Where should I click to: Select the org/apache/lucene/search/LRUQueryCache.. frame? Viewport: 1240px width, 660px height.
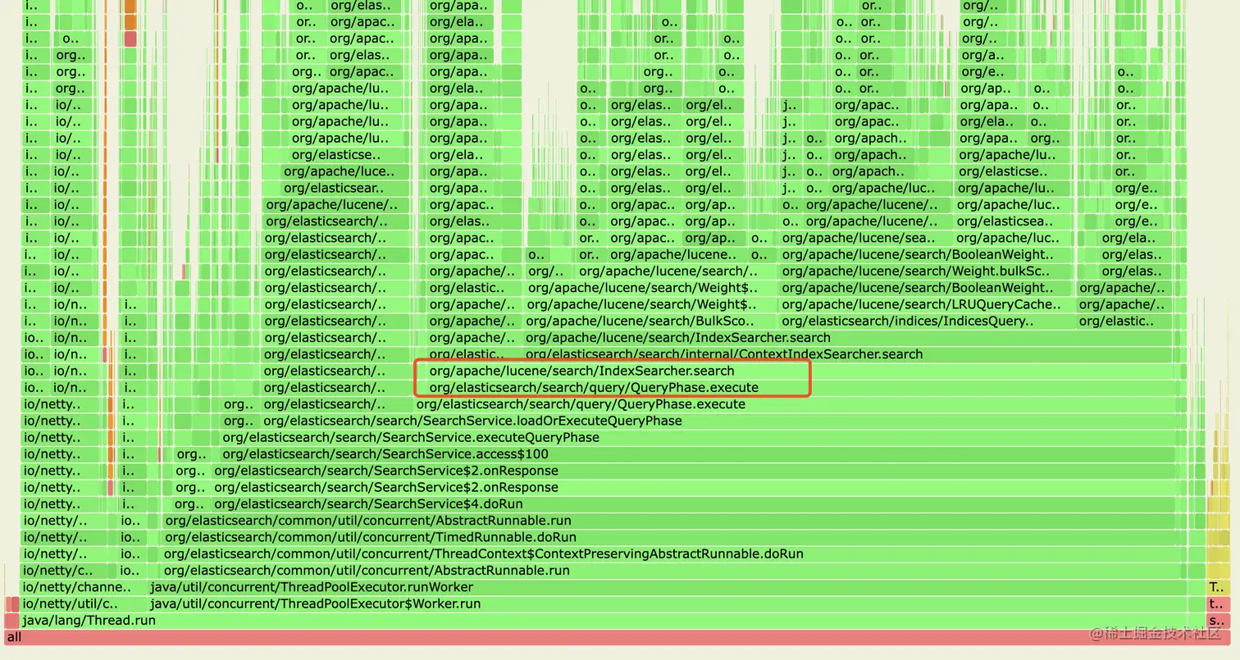926,304
